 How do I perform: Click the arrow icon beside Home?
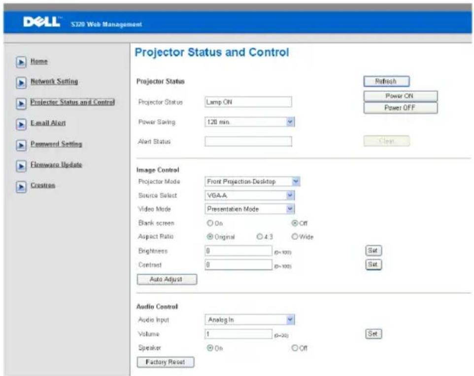21,62
